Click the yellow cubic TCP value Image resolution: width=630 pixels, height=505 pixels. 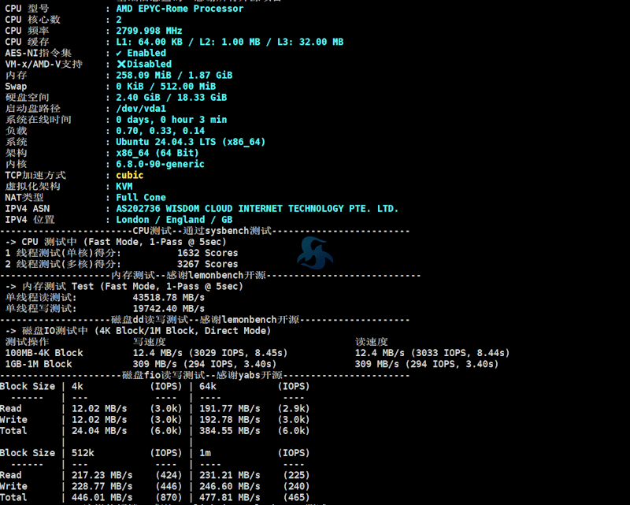point(130,175)
